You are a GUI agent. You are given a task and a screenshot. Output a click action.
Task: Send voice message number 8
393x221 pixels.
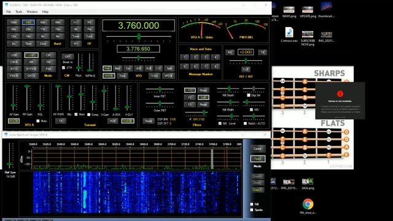coord(216,66)
